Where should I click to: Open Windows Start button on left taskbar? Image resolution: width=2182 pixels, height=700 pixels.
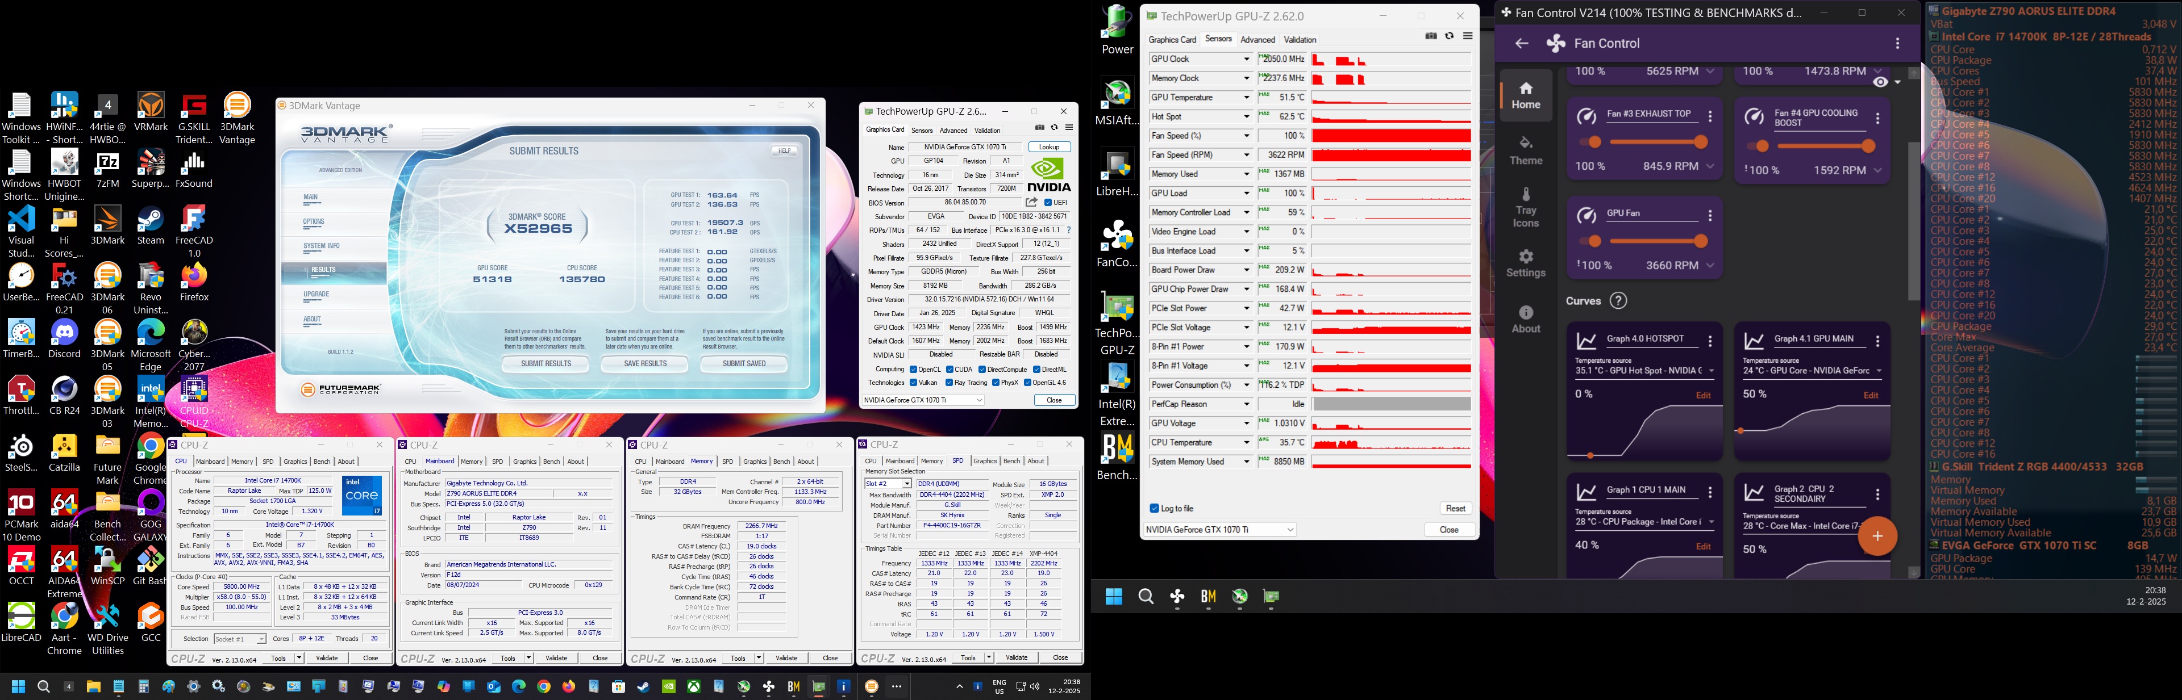[19, 686]
